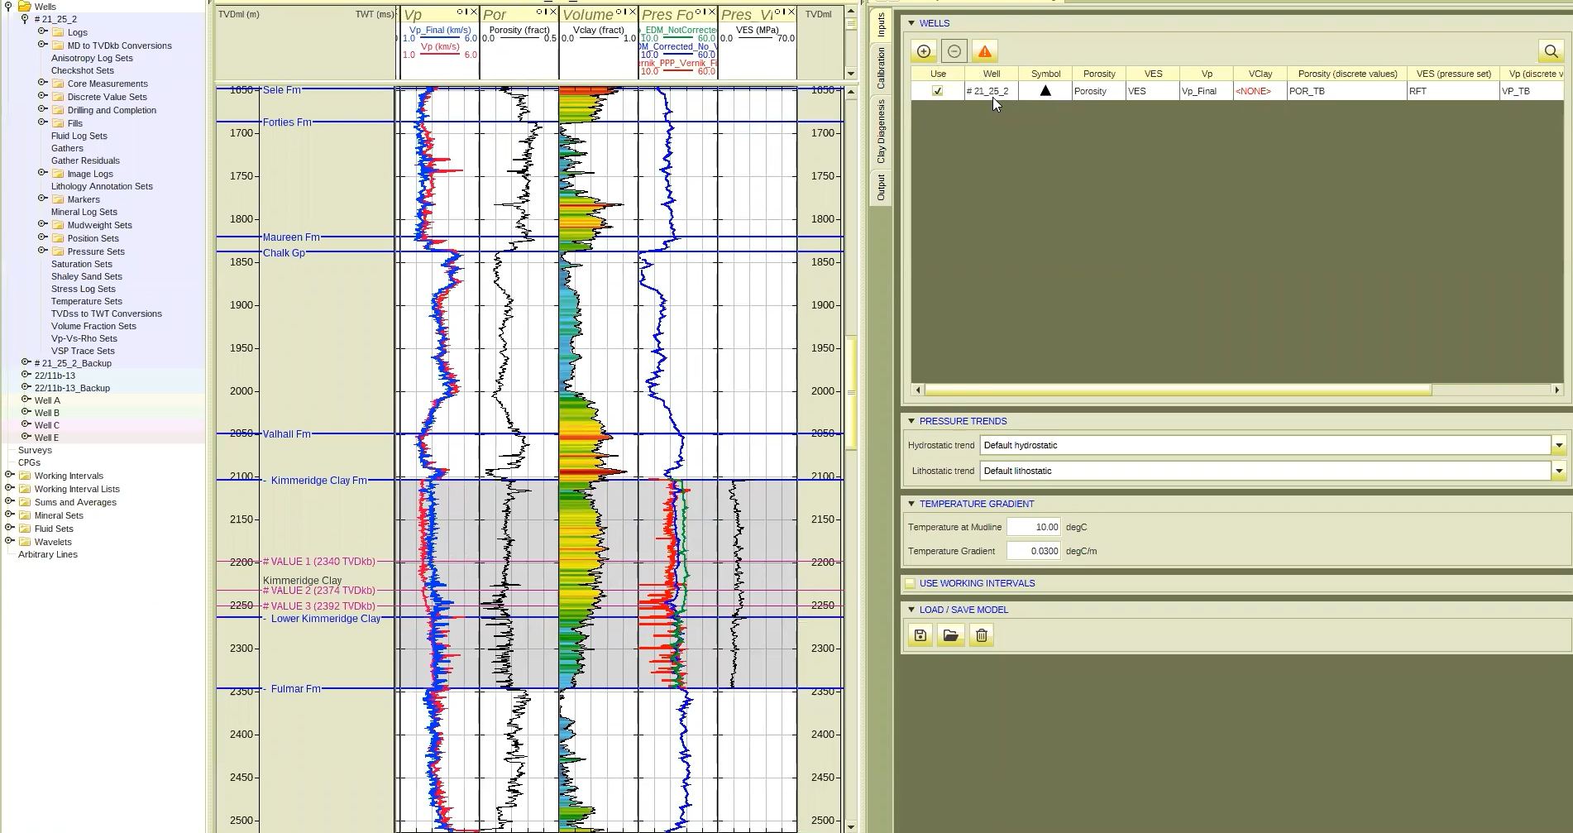Click the circle icon on Pres_Vi track header

[777, 12]
